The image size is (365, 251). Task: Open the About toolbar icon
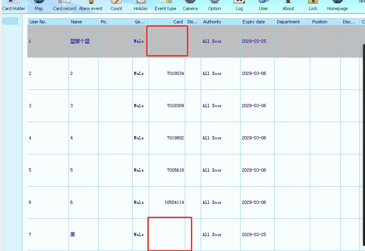[x=288, y=5]
